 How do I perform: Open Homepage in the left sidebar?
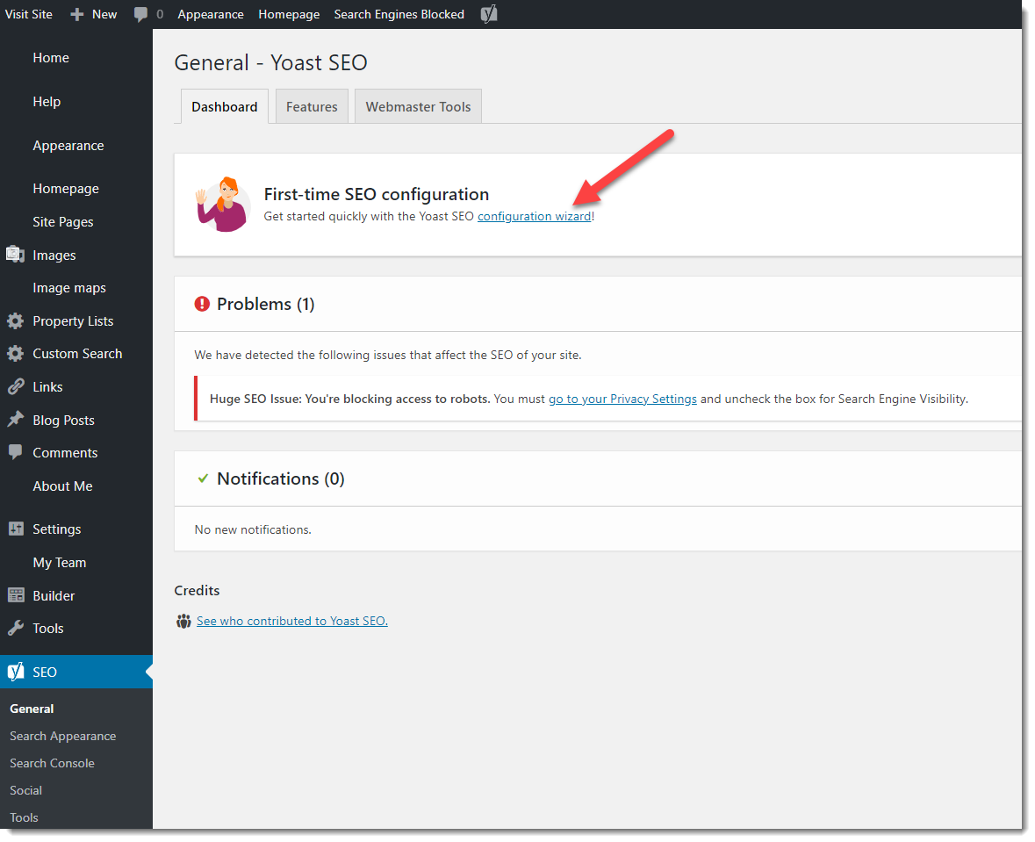tap(66, 188)
